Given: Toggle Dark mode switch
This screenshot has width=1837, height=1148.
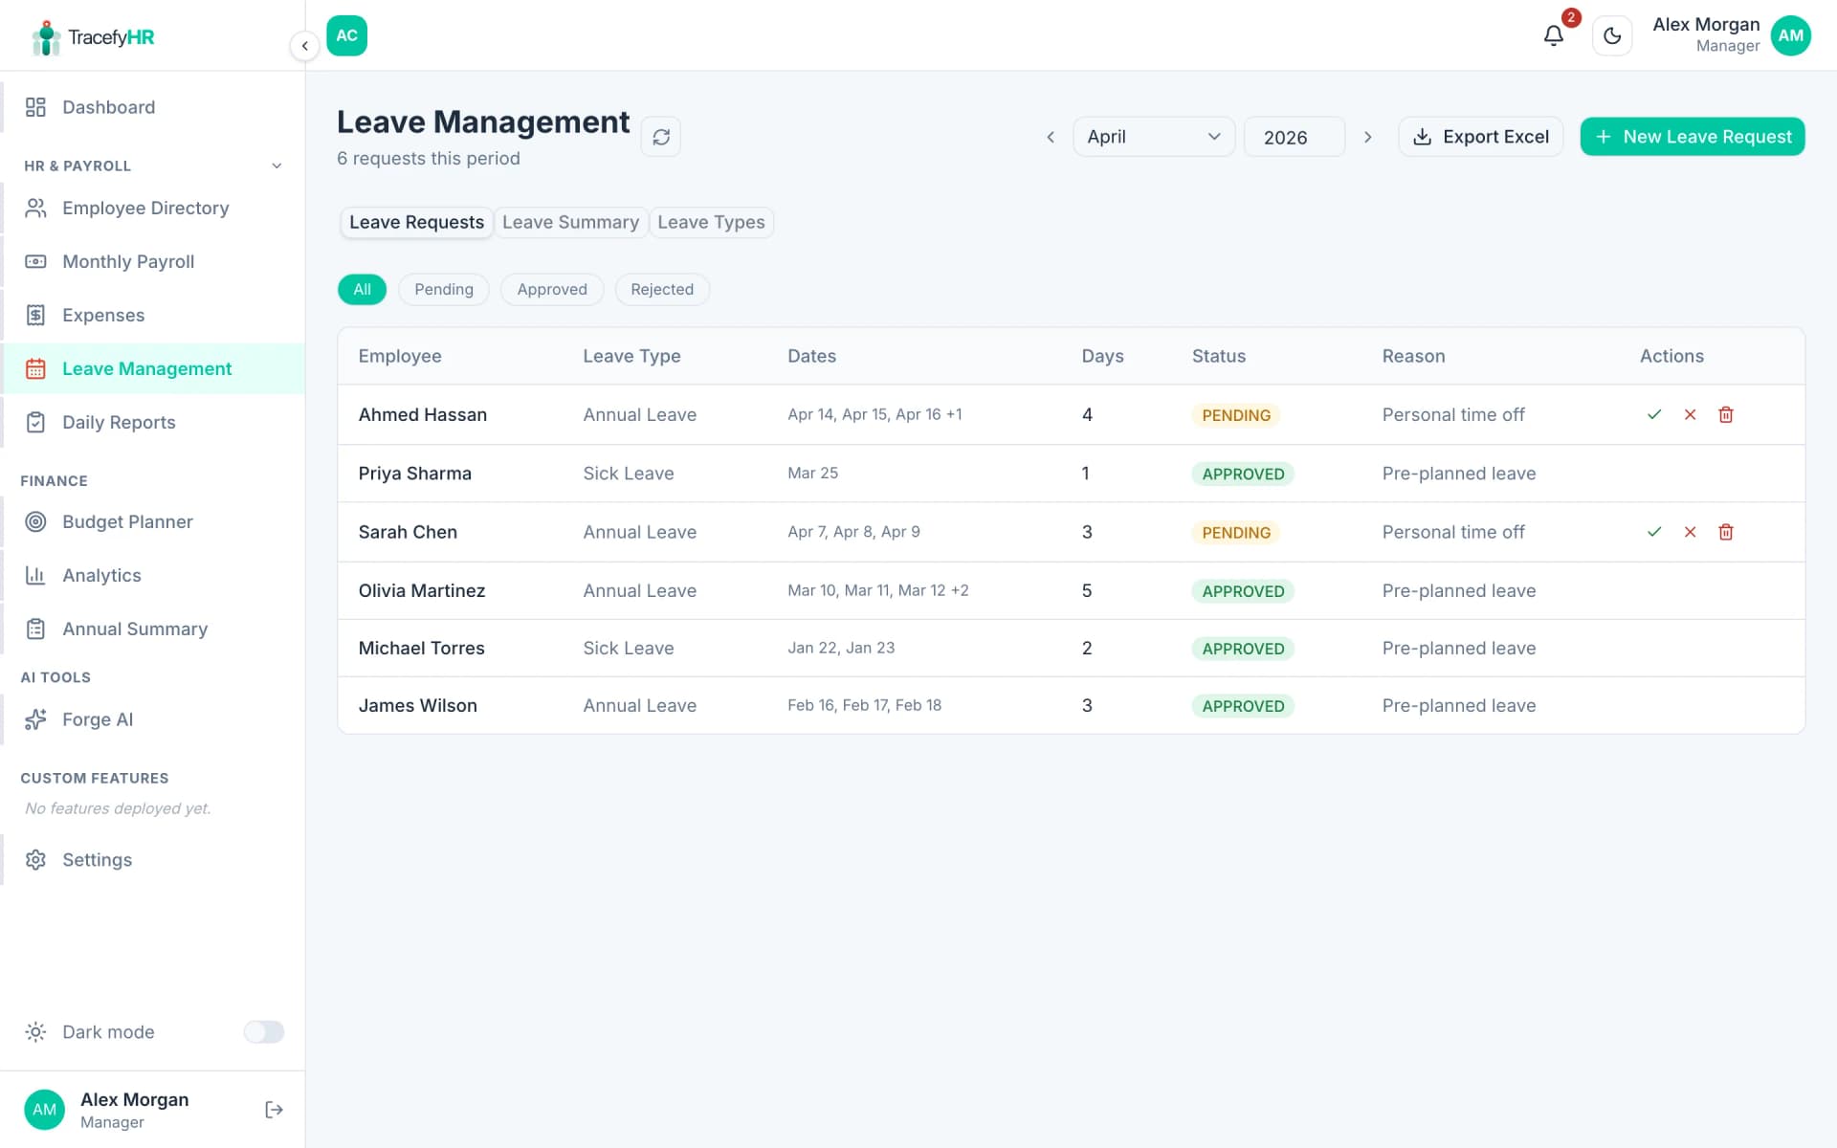Looking at the screenshot, I should point(263,1031).
